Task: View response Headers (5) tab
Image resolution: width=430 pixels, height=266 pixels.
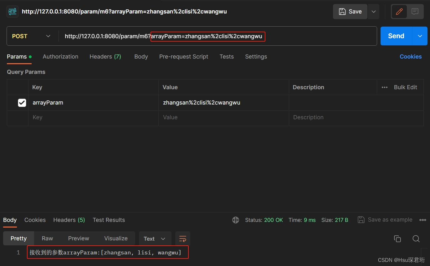Action: pos(69,220)
